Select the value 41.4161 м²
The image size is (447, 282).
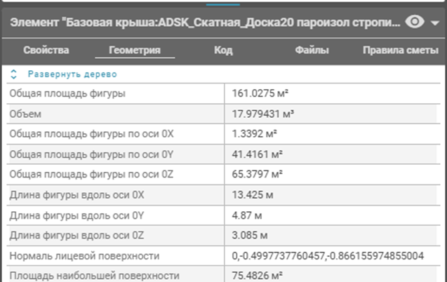pyautogui.click(x=257, y=154)
